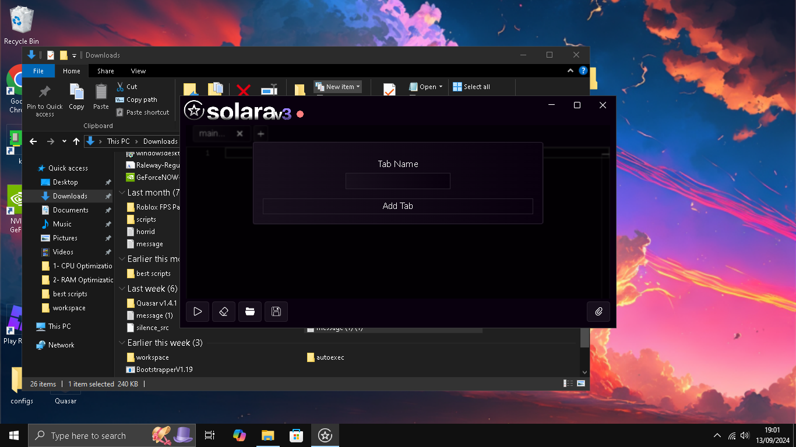Add a new tab with Solara's plus icon
796x447 pixels.
[261, 134]
